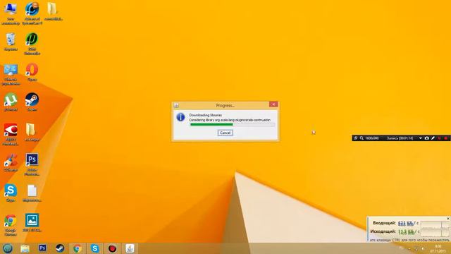Image resolution: width=451 pixels, height=254 pixels.
Task: Open ABBYY FineReader desktop shortcut
Action: [x=11, y=134]
